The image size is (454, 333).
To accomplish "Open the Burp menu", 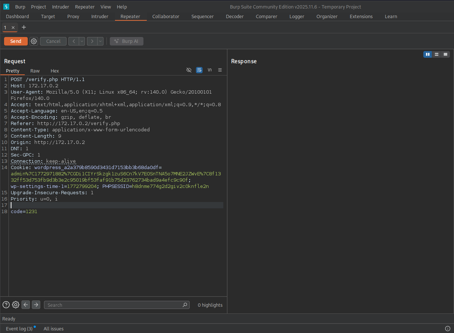I will point(20,7).
